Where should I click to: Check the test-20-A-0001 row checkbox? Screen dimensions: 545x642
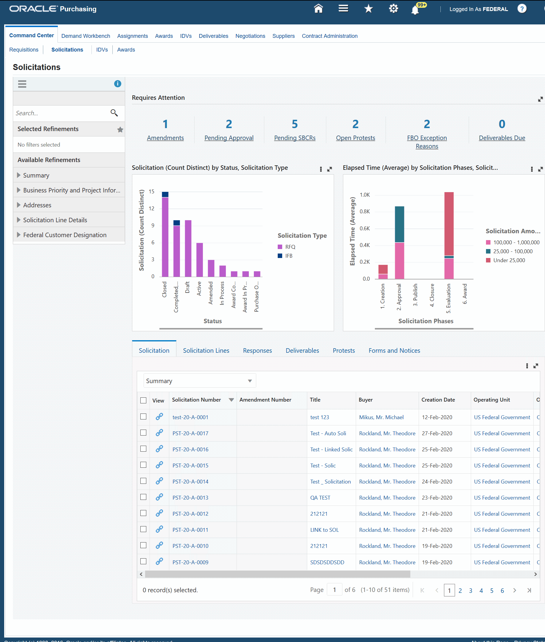pyautogui.click(x=143, y=416)
